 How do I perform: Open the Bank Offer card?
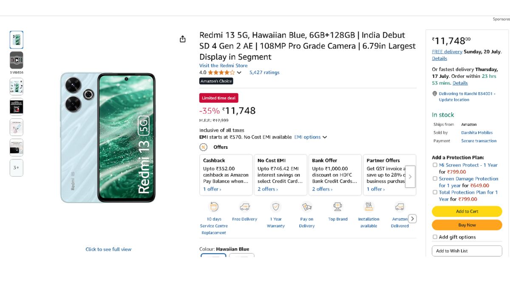coord(335,175)
